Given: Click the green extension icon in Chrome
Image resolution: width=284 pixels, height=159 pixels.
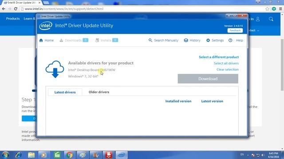Looking at the screenshot, I should (x=274, y=9).
